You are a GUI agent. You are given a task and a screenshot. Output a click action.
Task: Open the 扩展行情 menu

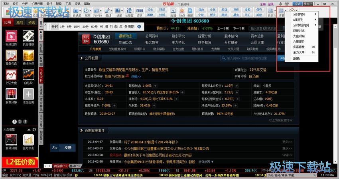(x=37, y=4)
